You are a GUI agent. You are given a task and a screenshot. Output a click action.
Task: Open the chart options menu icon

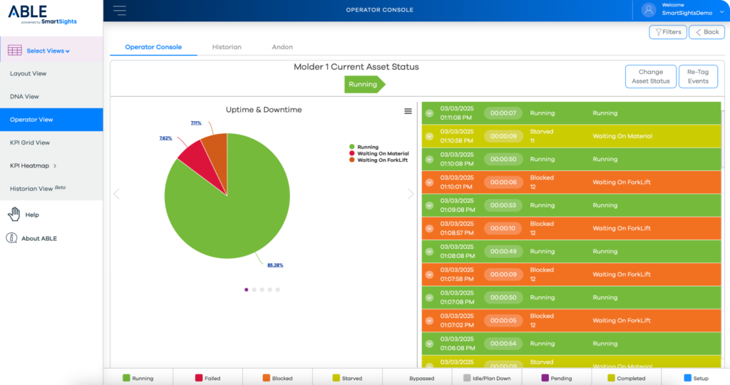408,111
